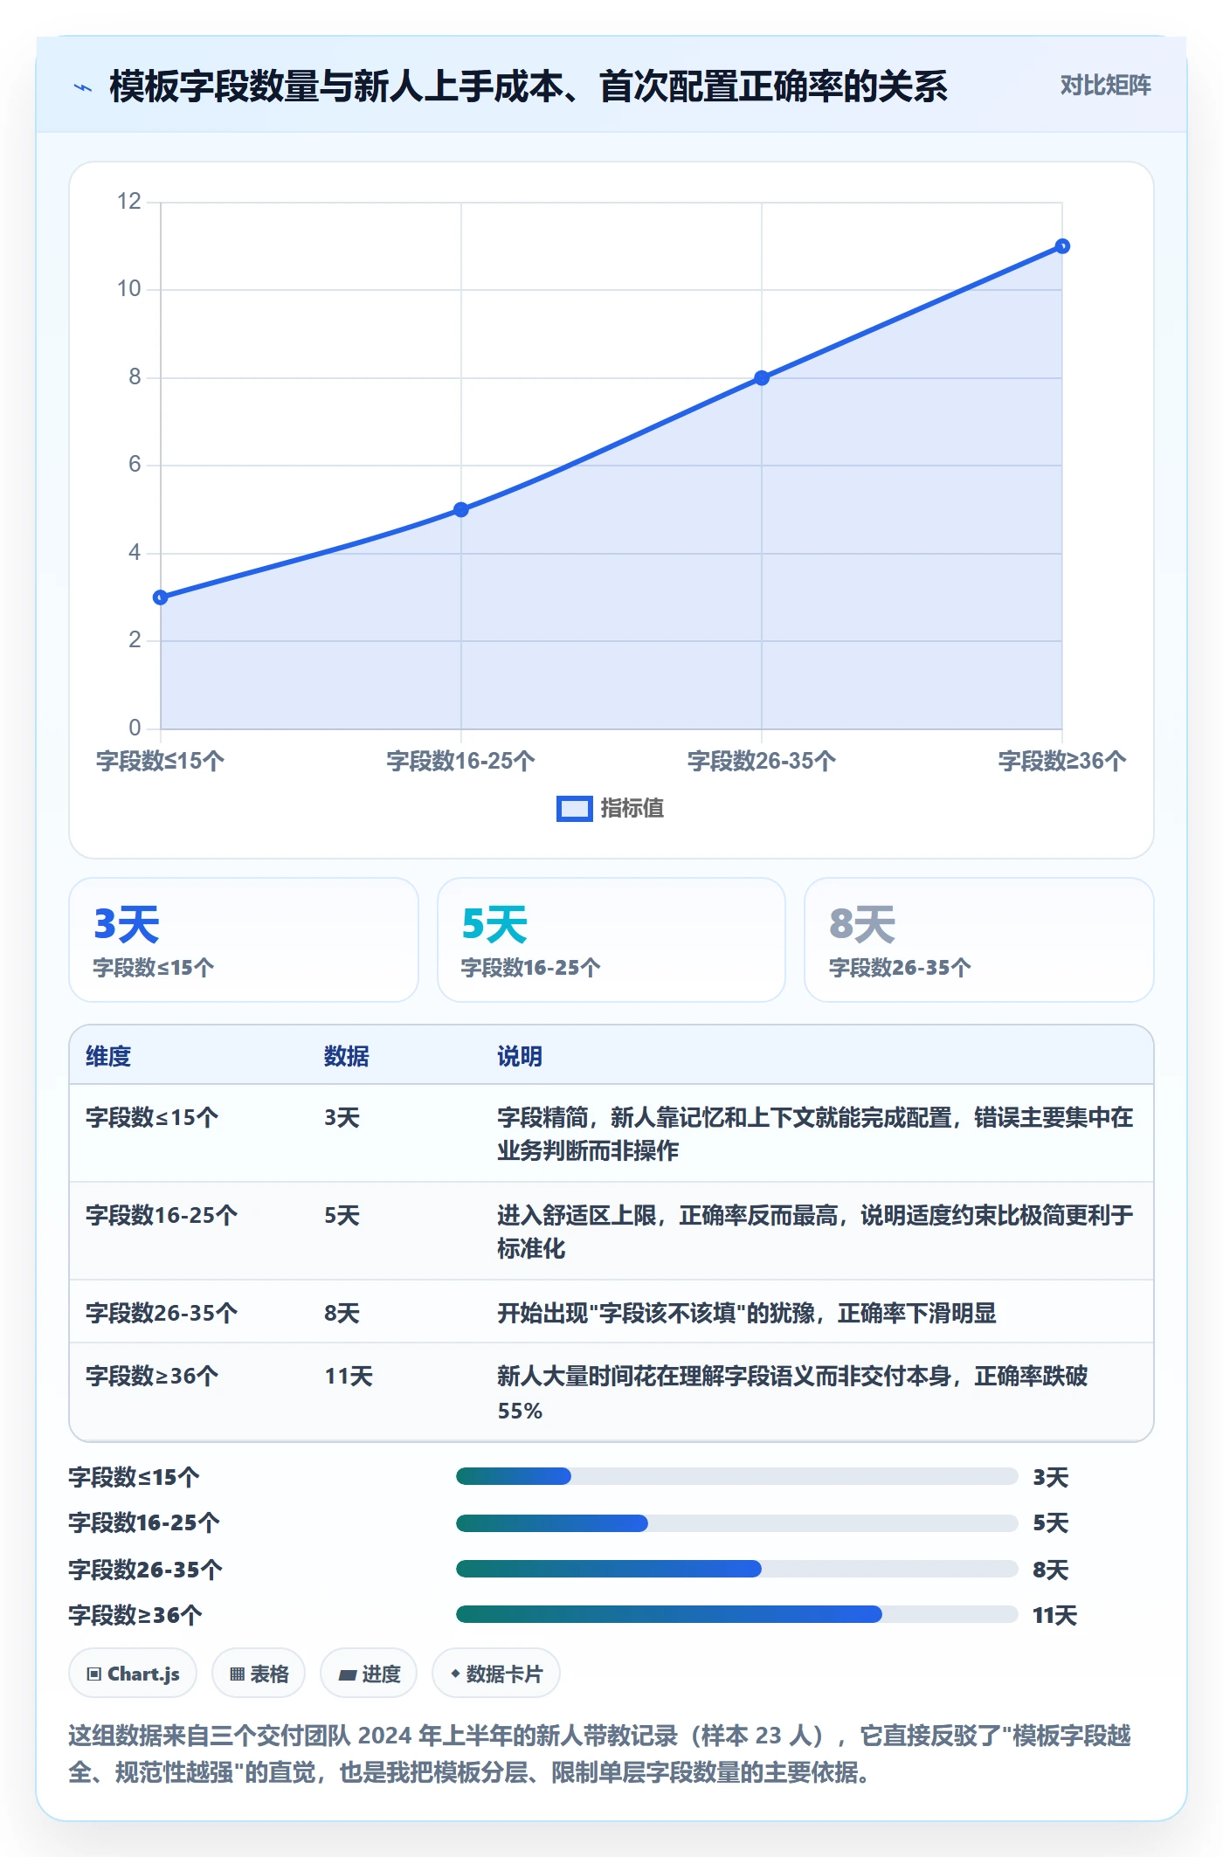This screenshot has width=1223, height=1857.
Task: Click progress bar for 字段数16-25个
Action: pos(736,1523)
